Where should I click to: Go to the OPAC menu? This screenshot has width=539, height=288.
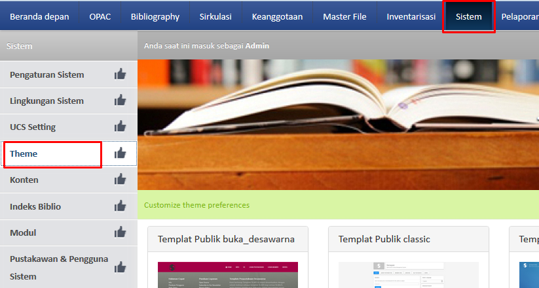[100, 16]
